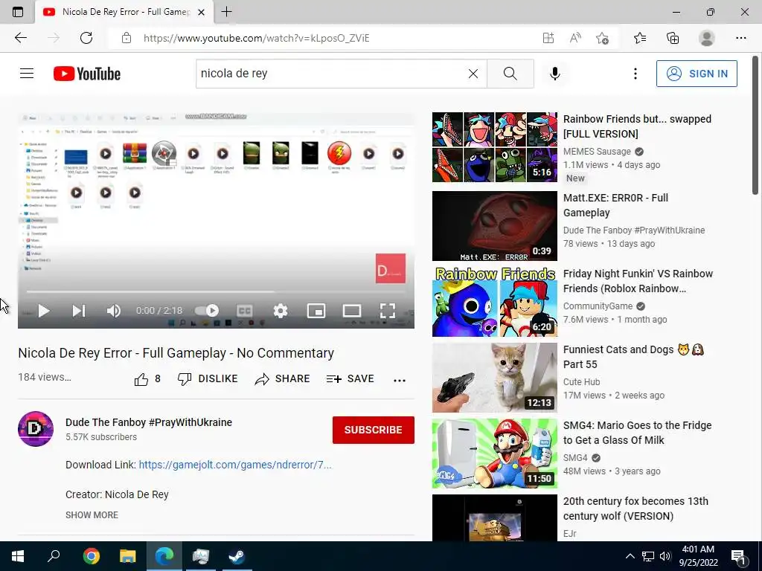762x571 pixels.
Task: Show hidden system tray icons
Action: [x=630, y=556]
